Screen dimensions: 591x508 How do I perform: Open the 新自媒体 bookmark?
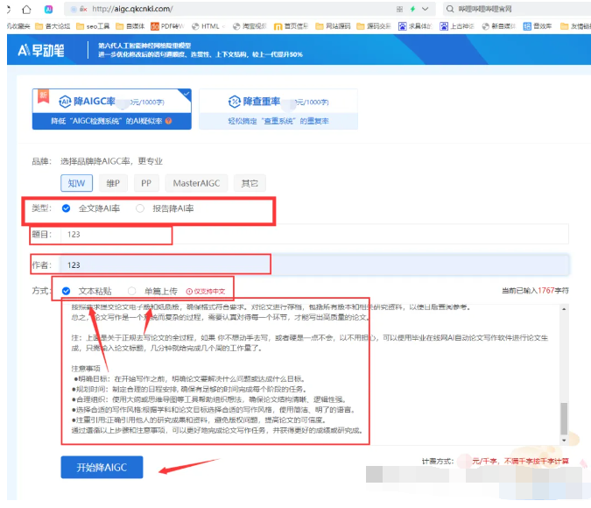tap(498, 26)
